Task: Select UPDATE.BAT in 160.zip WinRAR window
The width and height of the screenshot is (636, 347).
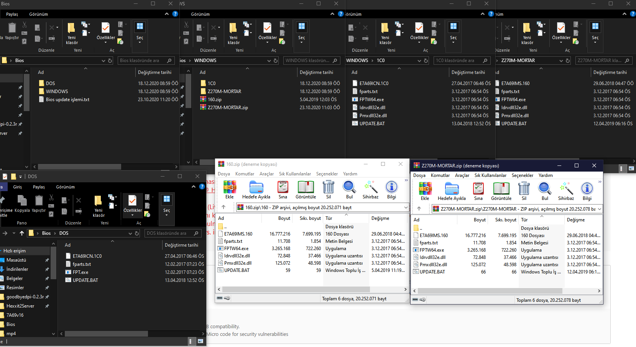Action: [237, 270]
